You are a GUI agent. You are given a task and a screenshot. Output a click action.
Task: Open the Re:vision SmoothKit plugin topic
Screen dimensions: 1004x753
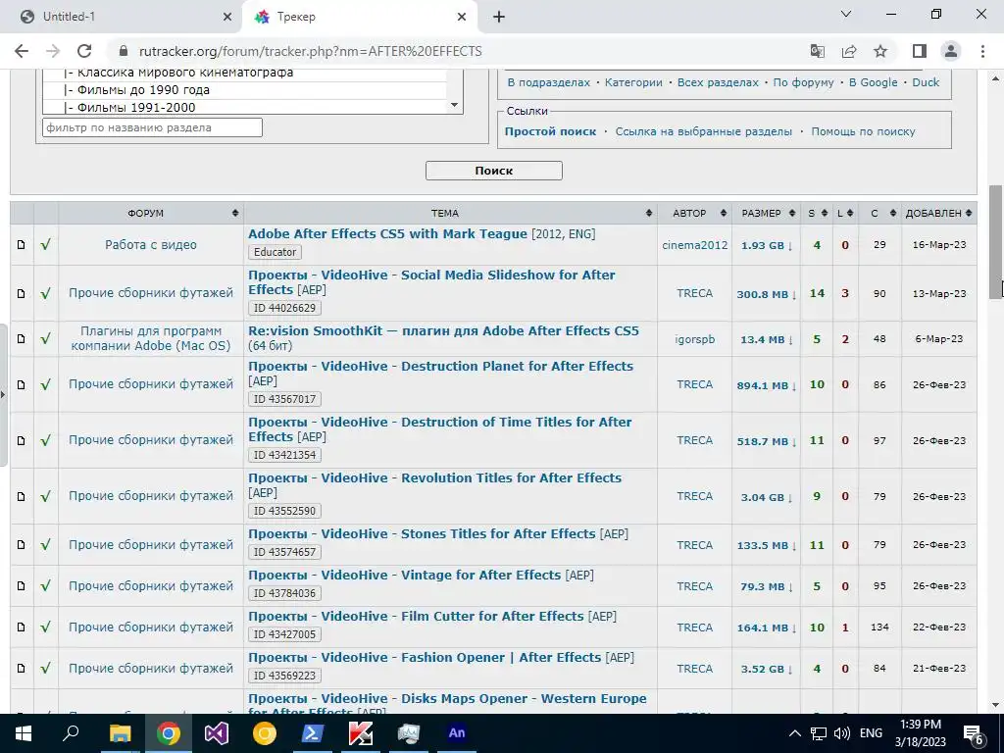click(x=443, y=331)
